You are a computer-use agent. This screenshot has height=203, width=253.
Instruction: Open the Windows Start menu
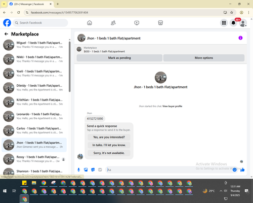point(5,191)
